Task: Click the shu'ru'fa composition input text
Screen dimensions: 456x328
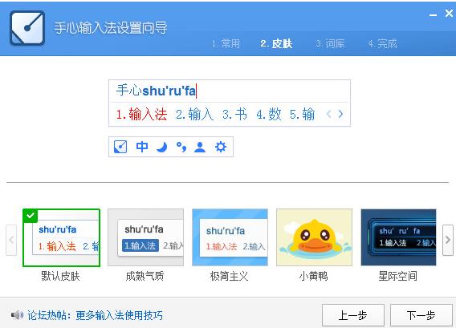Action: [x=169, y=91]
